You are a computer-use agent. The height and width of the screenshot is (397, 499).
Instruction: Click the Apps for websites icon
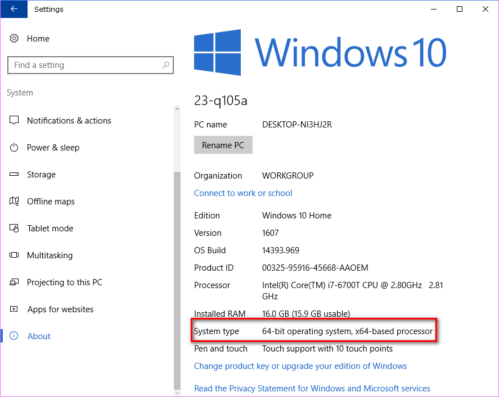pyautogui.click(x=14, y=309)
